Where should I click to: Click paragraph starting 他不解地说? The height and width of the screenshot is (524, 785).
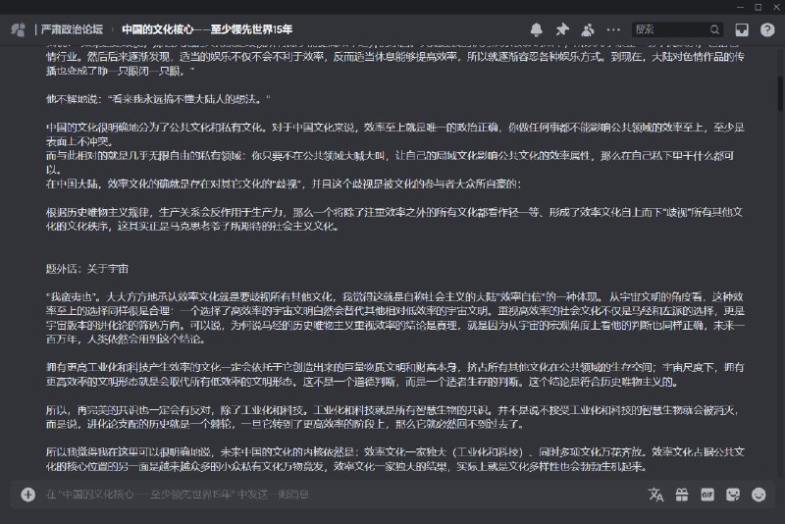158,99
